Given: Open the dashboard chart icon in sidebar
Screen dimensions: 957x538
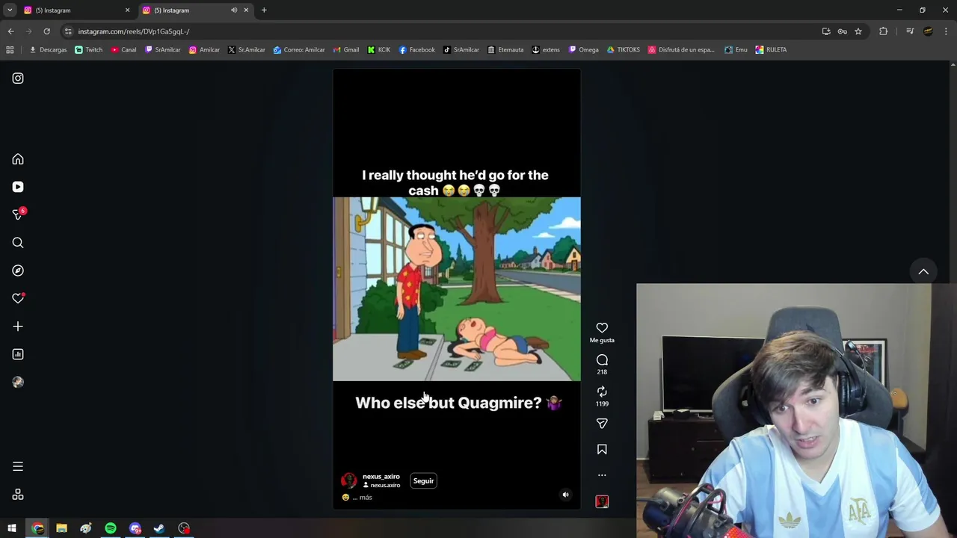Looking at the screenshot, I should tap(18, 354).
